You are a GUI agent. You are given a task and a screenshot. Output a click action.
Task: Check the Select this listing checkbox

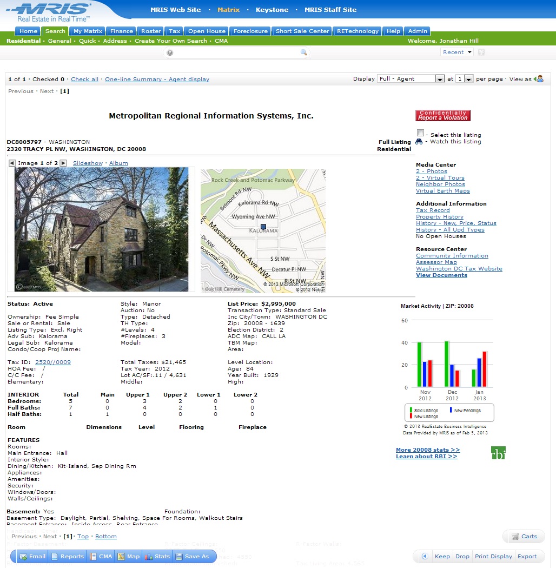pos(420,133)
